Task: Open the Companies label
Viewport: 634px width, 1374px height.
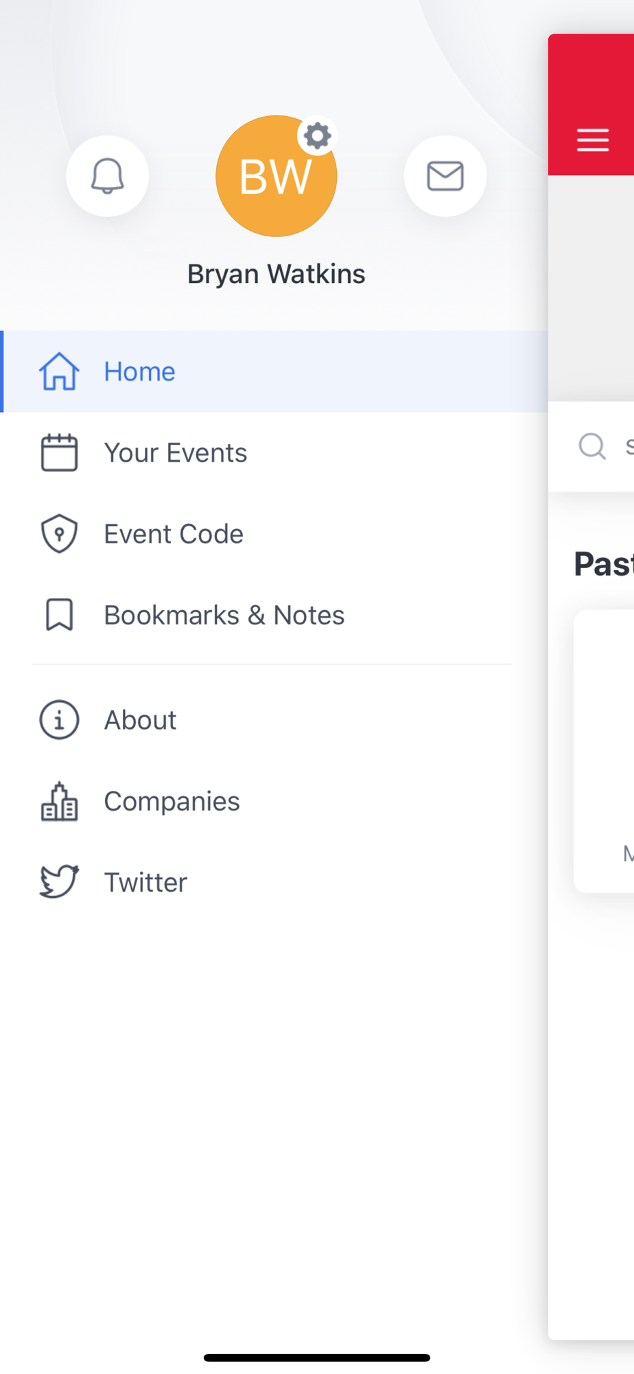Action: pyautogui.click(x=172, y=801)
